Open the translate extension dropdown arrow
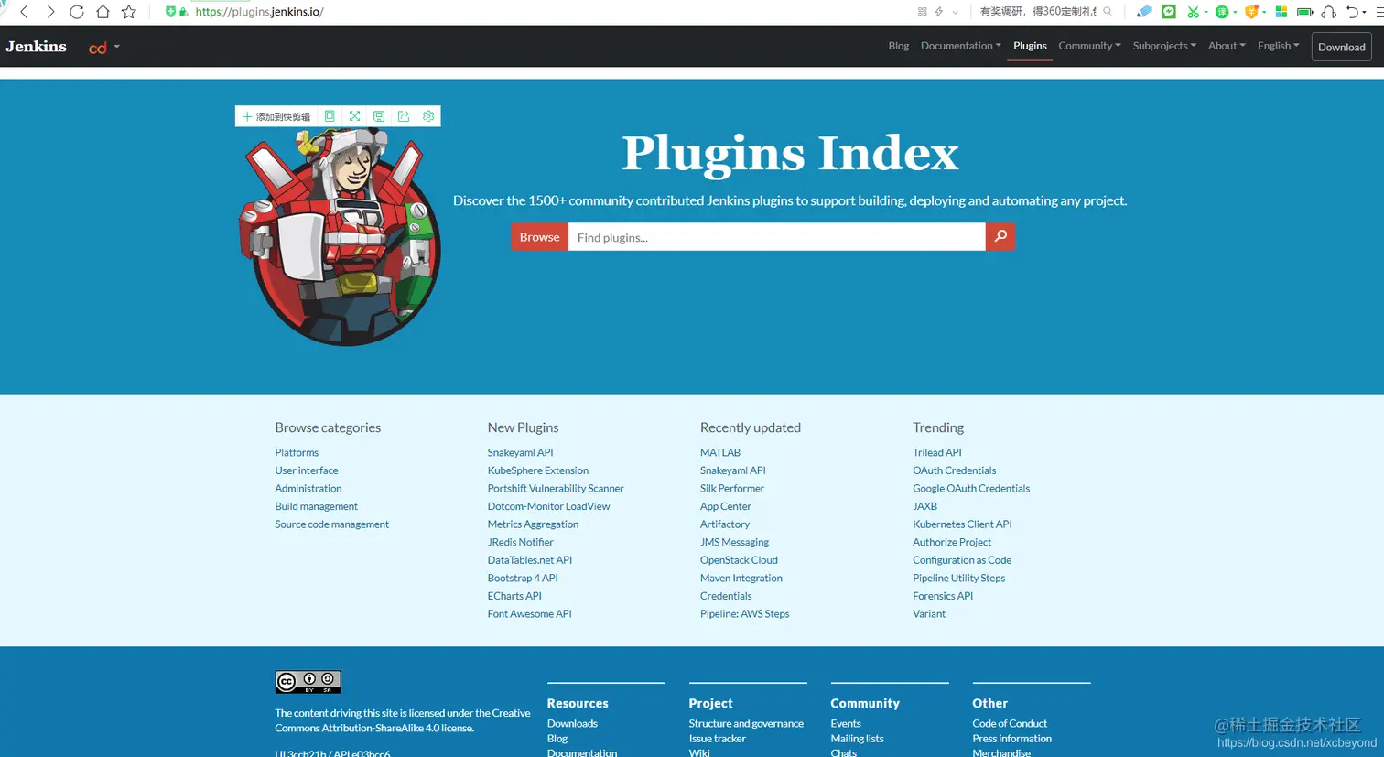 pyautogui.click(x=1235, y=12)
